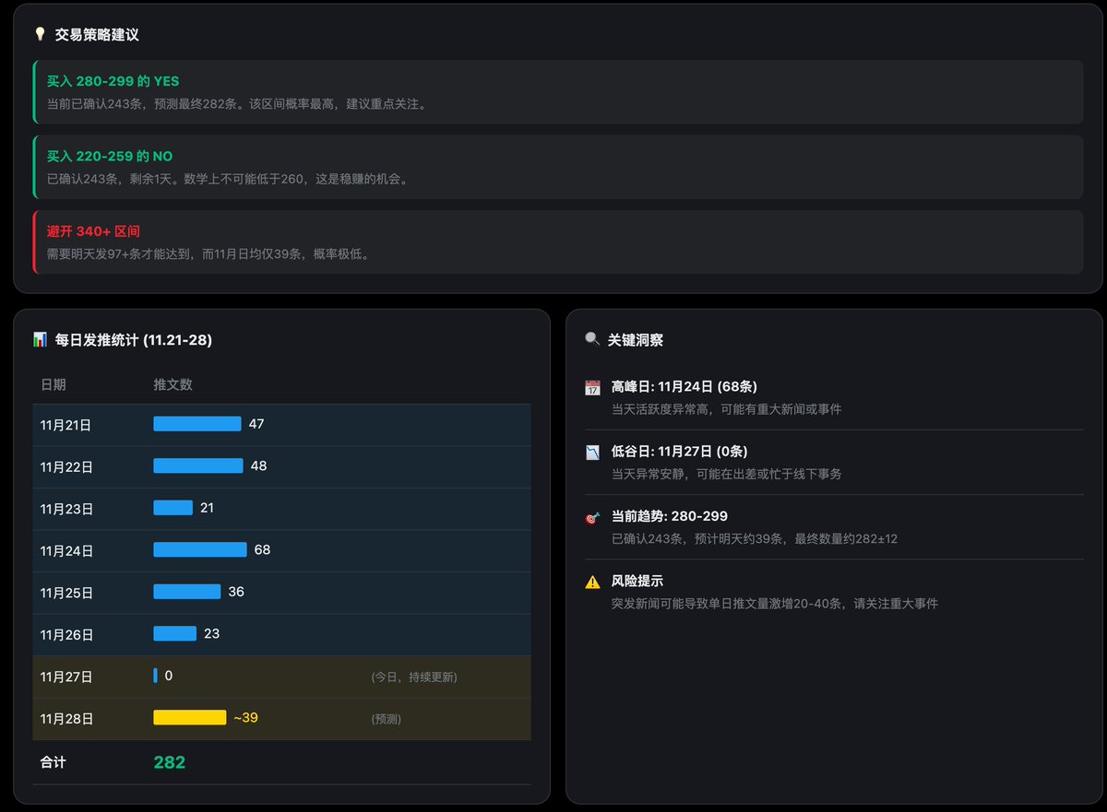Click the description under 高峰日 insight

[727, 409]
